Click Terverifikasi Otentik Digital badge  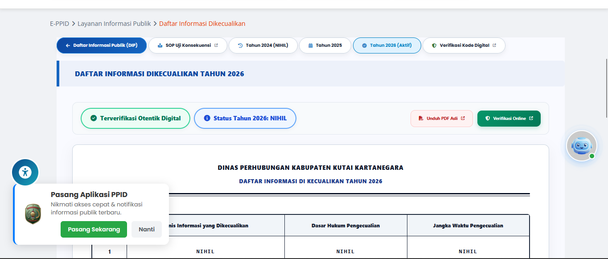[x=136, y=119]
